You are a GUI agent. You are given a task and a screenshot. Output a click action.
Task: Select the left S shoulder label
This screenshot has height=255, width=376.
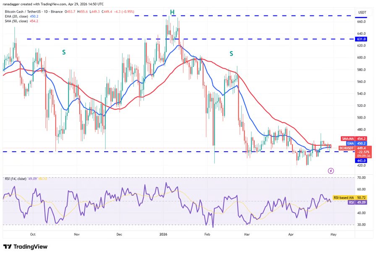tap(64, 52)
